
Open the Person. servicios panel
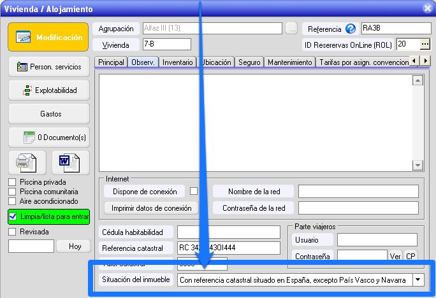point(49,67)
